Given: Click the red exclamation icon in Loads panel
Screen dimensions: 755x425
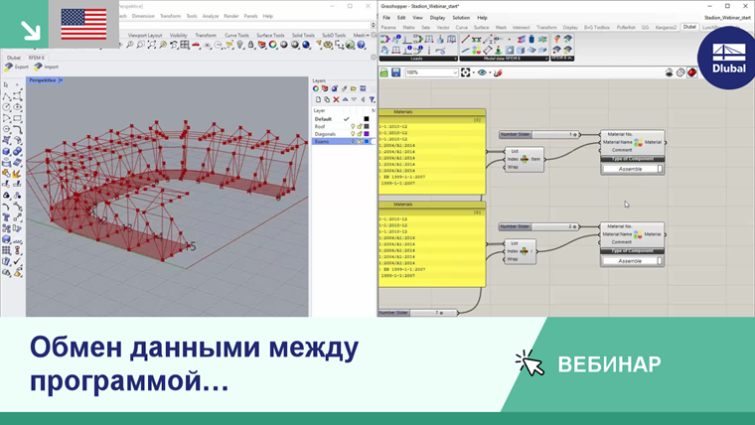Looking at the screenshot, I should (429, 50).
